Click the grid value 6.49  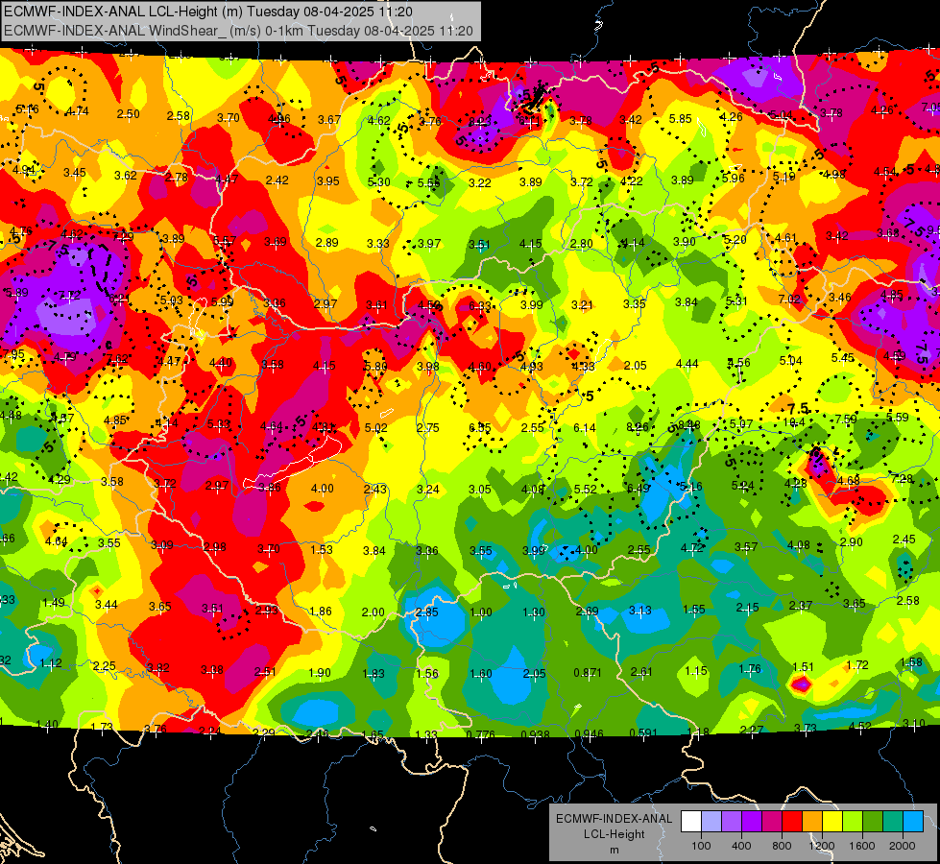pos(638,488)
